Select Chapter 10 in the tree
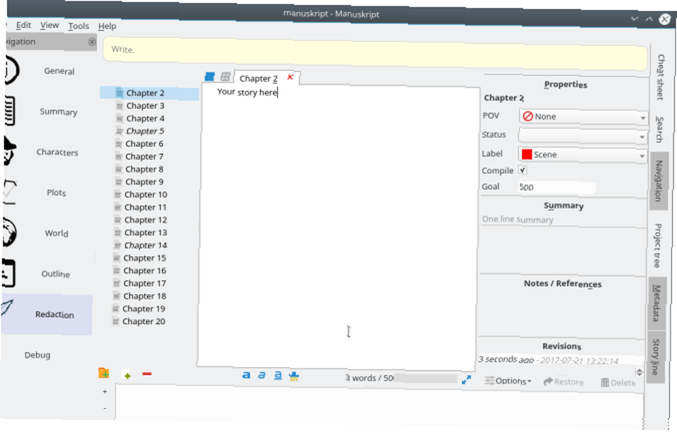677x432 pixels. coord(146,195)
